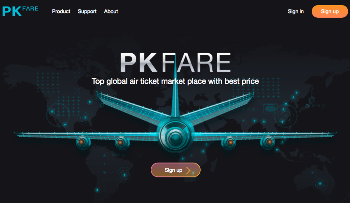Select the airplane's outermost right engine
The image size is (350, 203).
tap(269, 142)
